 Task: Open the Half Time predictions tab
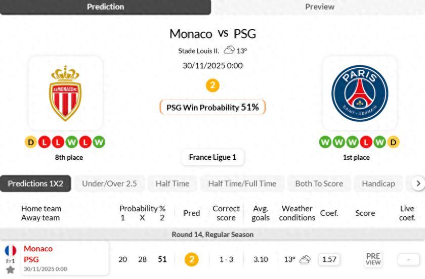pos(172,183)
